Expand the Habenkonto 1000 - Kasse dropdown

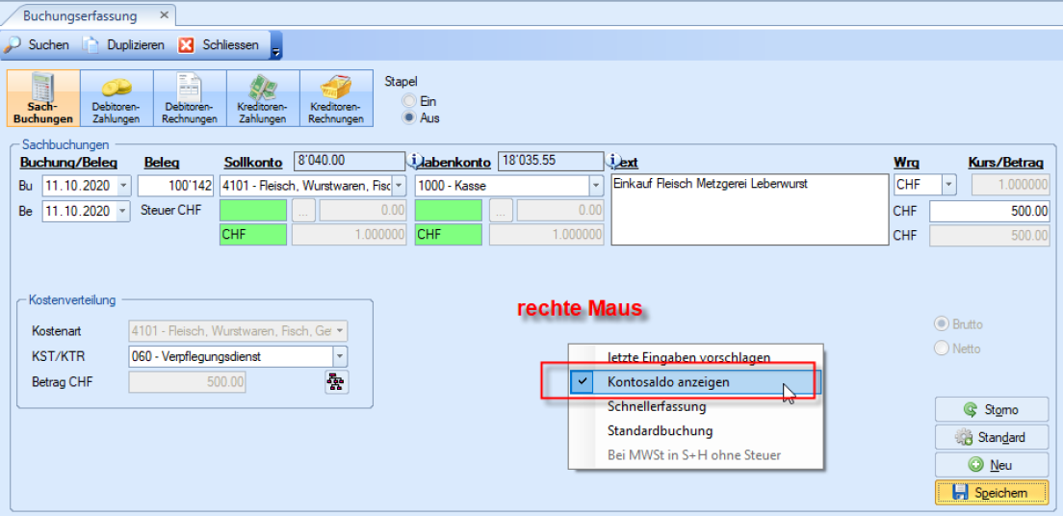pyautogui.click(x=596, y=185)
